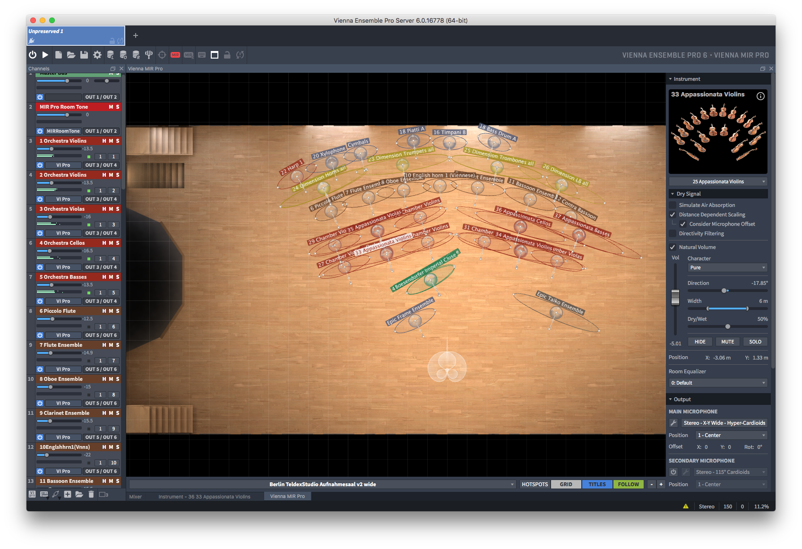Open the Character dropdown set to Pure
This screenshot has width=802, height=549.
pyautogui.click(x=727, y=267)
